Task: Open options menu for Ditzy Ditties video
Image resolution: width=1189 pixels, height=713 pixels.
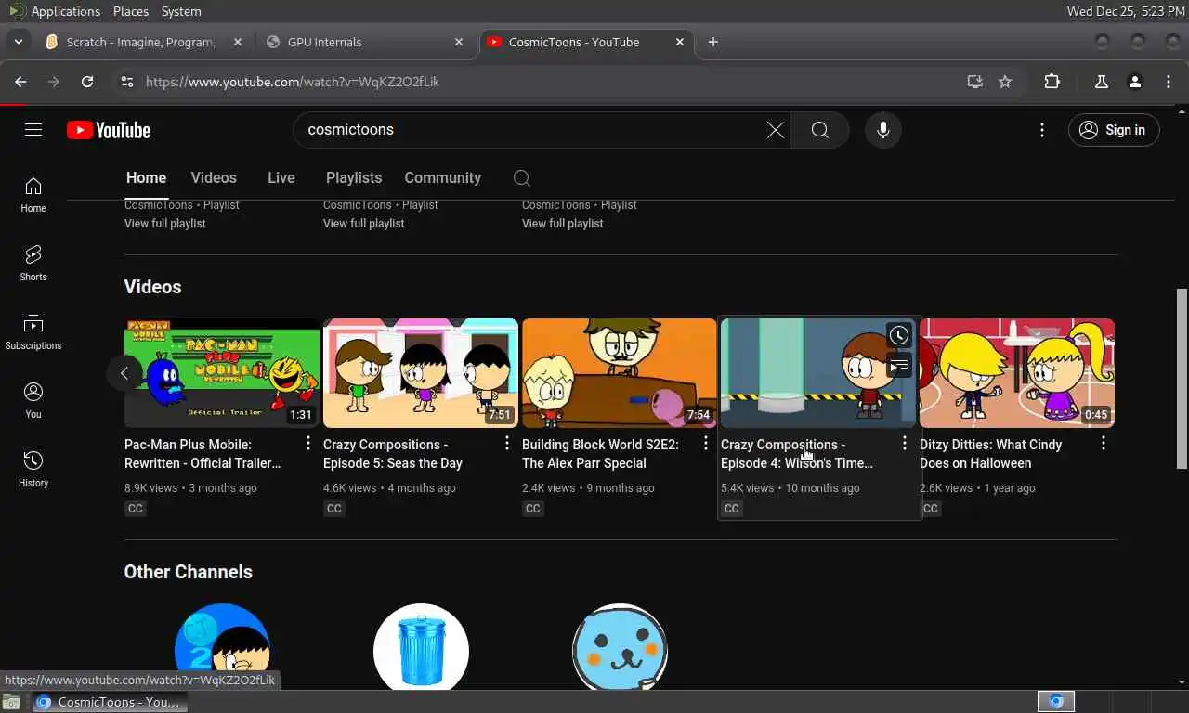Action: click(1104, 444)
